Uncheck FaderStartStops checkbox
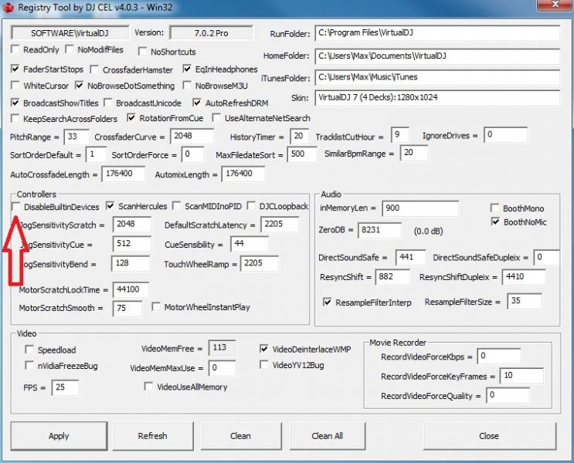The image size is (574, 463). (x=15, y=69)
